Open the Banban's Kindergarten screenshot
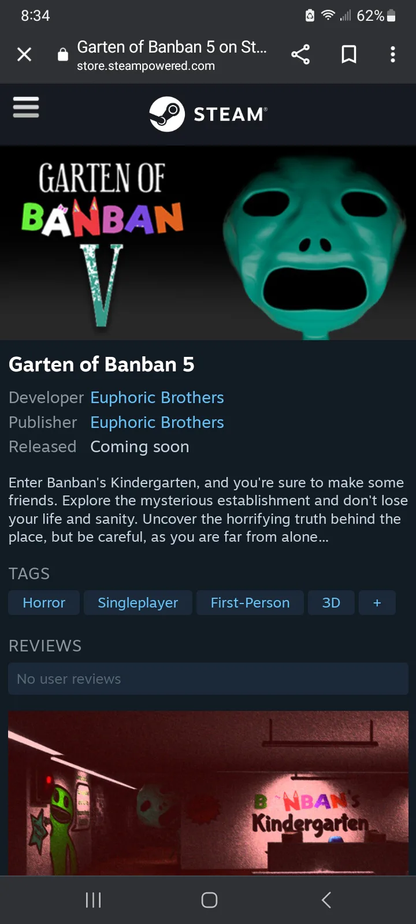The height and width of the screenshot is (924, 416). 208,793
